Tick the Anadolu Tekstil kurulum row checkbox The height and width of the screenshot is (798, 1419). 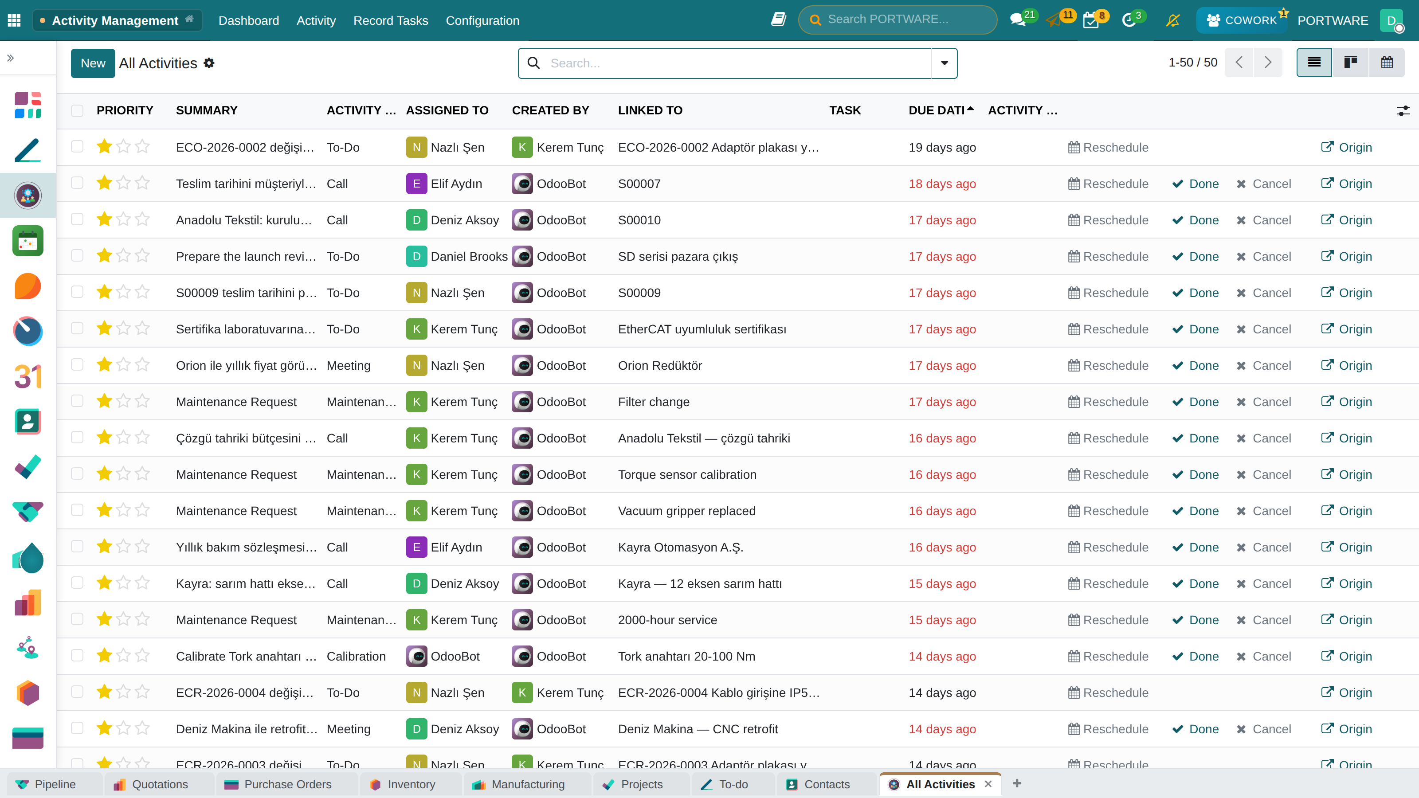(x=77, y=219)
